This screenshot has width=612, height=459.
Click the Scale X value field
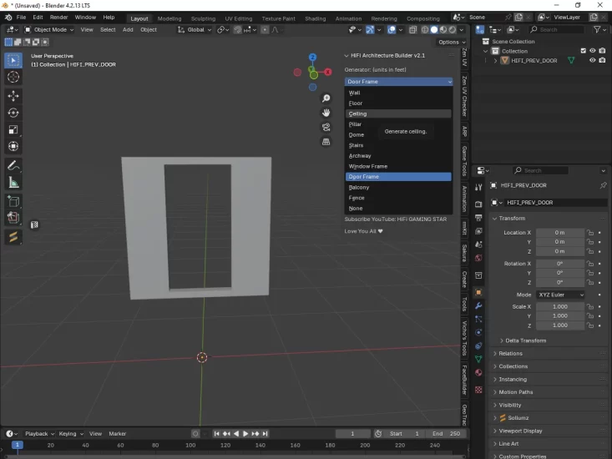[559, 307]
